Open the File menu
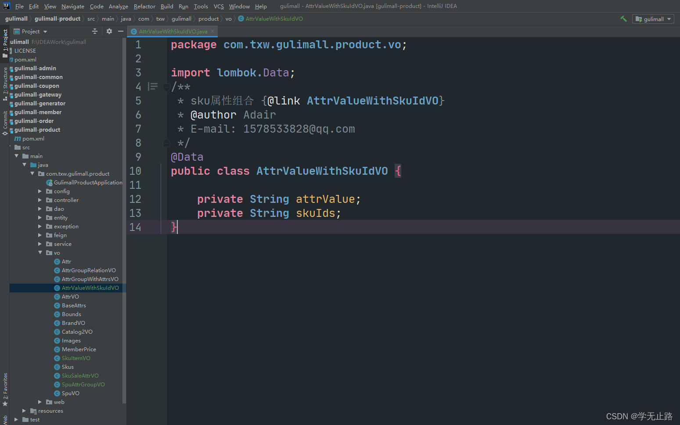The image size is (680, 425). coord(19,6)
